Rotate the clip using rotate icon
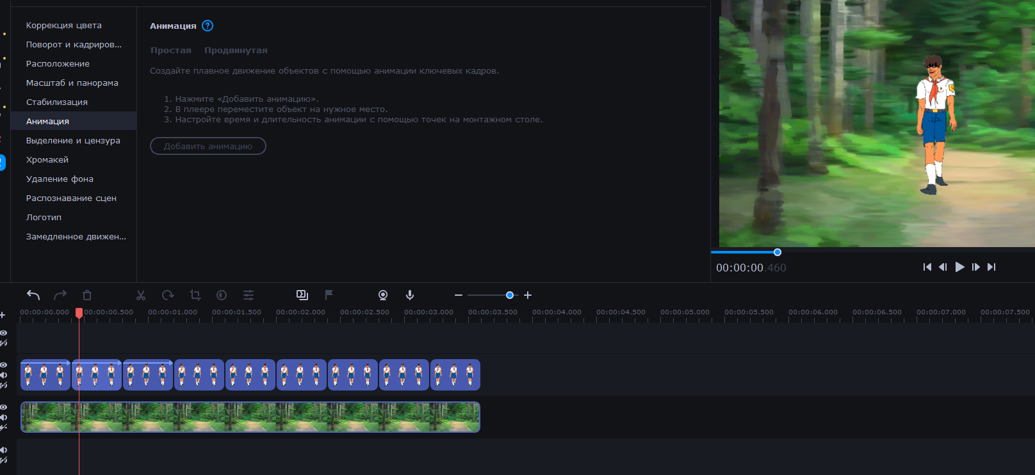Viewport: 1035px width, 475px height. point(168,295)
